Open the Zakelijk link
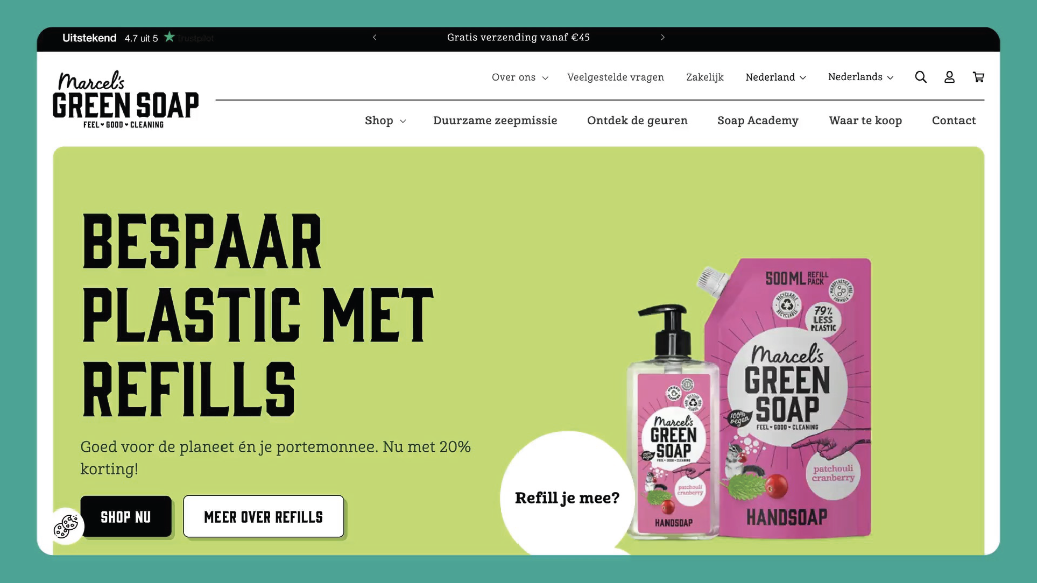The image size is (1037, 583). [704, 77]
